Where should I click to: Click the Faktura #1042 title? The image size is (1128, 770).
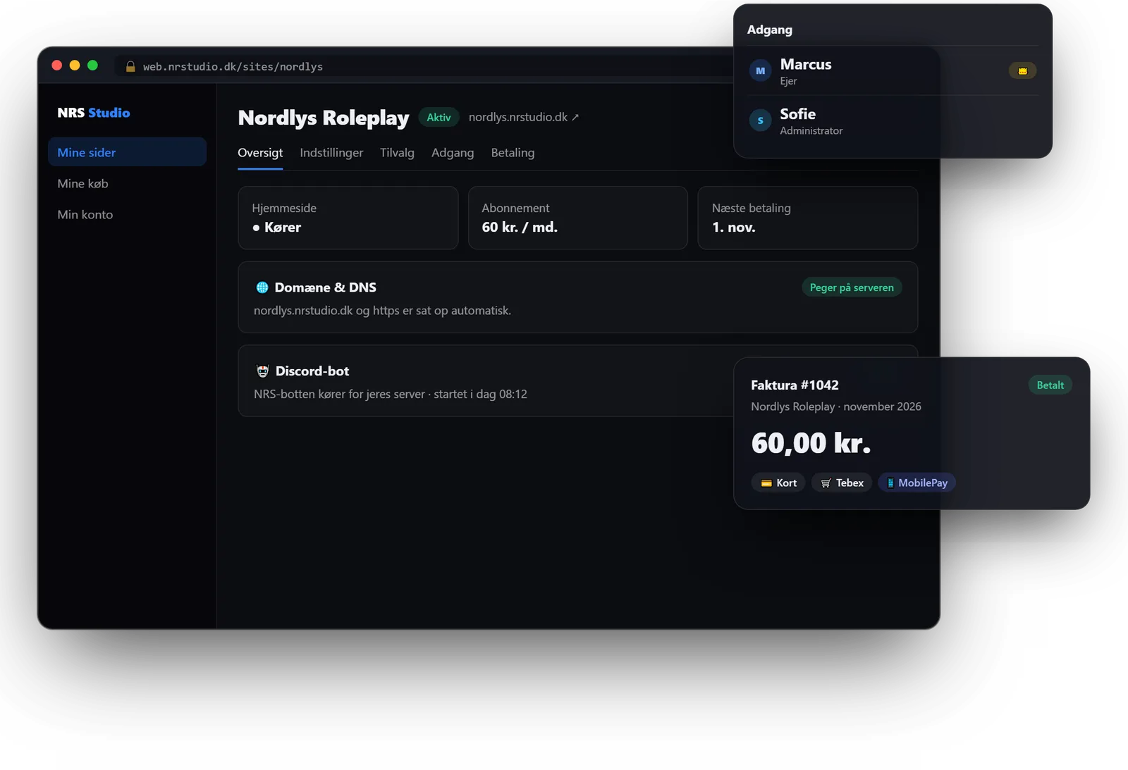795,385
